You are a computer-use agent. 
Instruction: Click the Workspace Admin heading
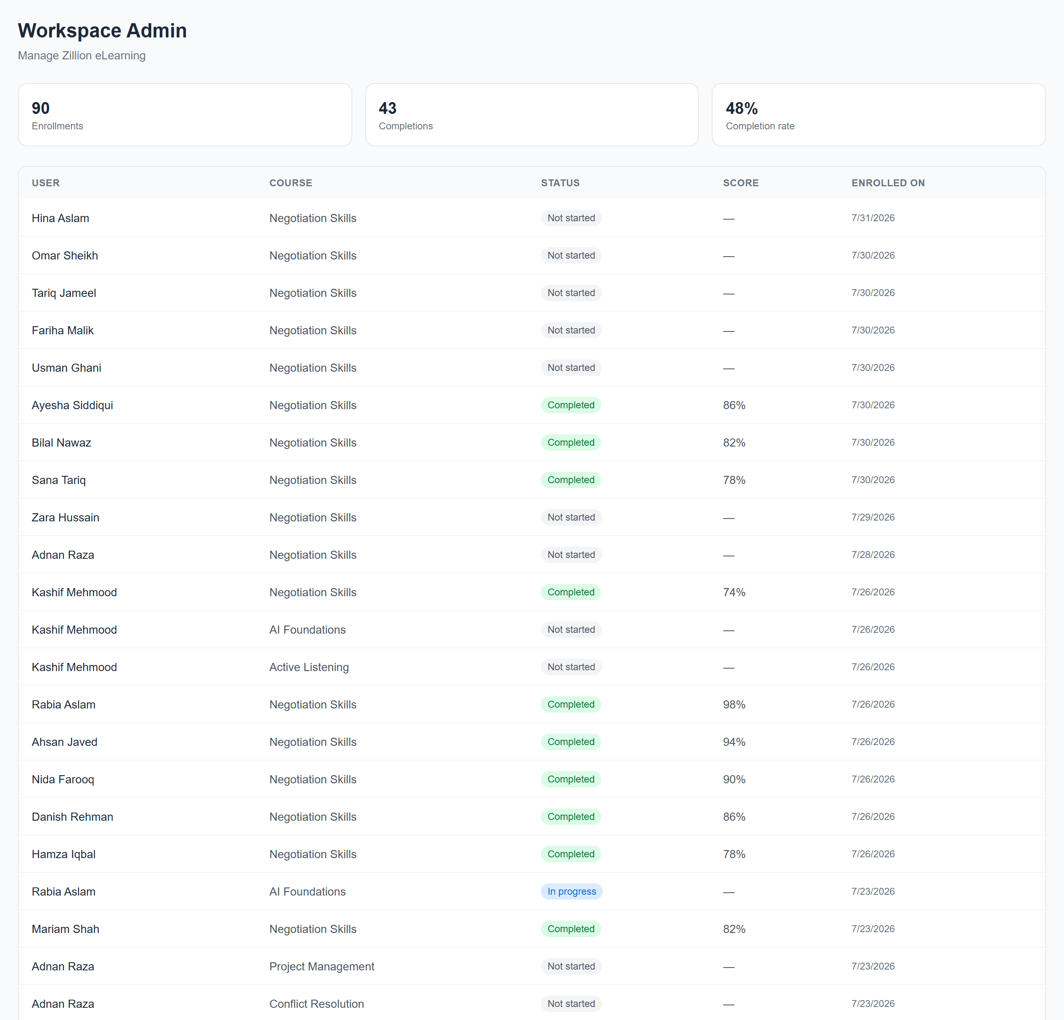pos(102,31)
